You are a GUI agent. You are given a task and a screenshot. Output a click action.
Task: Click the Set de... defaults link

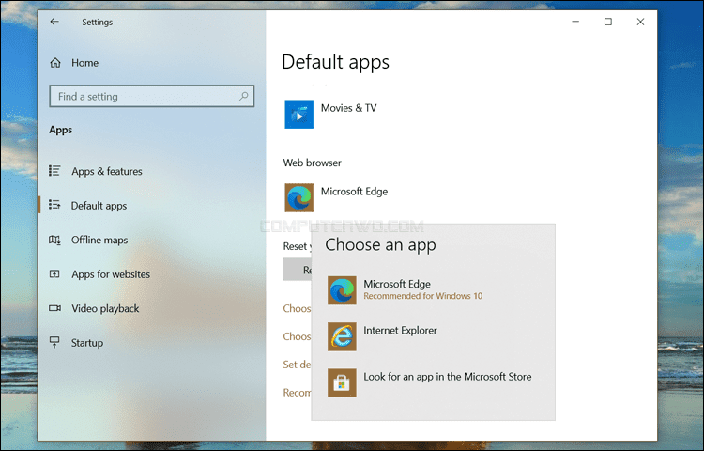coord(297,365)
